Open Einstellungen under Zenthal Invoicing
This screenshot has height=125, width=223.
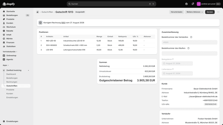(x=12, y=98)
